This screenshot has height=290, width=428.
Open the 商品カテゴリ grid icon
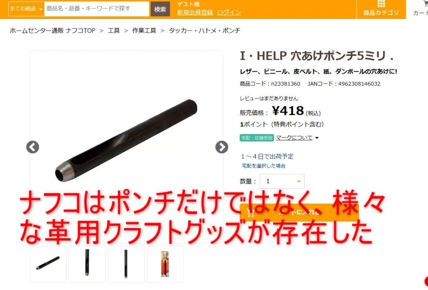381,4
